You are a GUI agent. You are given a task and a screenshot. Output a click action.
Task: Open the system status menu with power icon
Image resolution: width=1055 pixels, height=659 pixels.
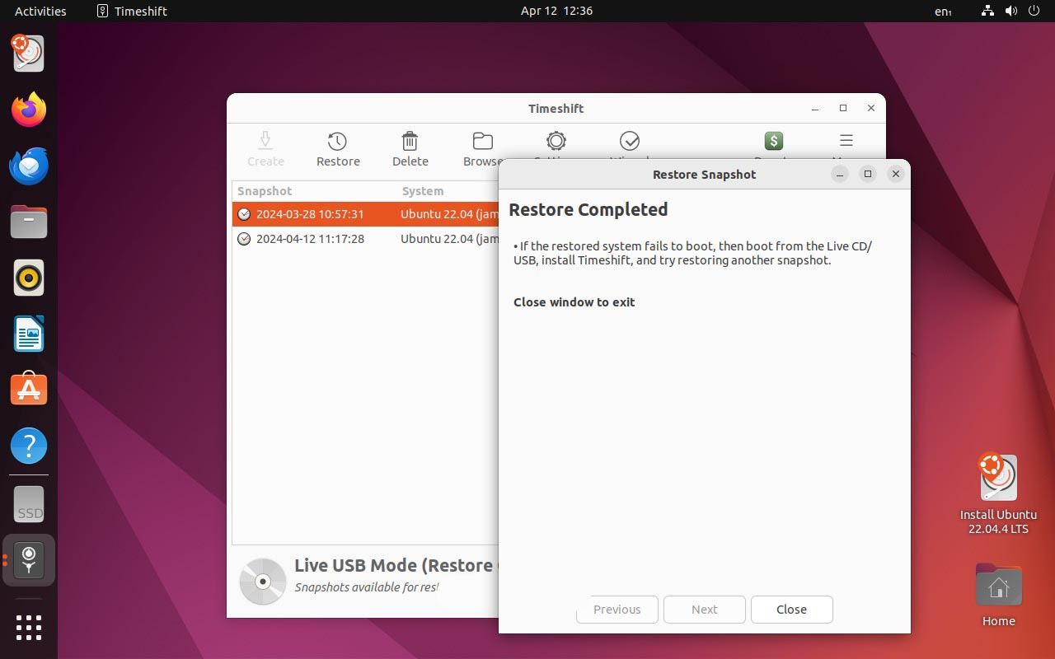point(1034,11)
